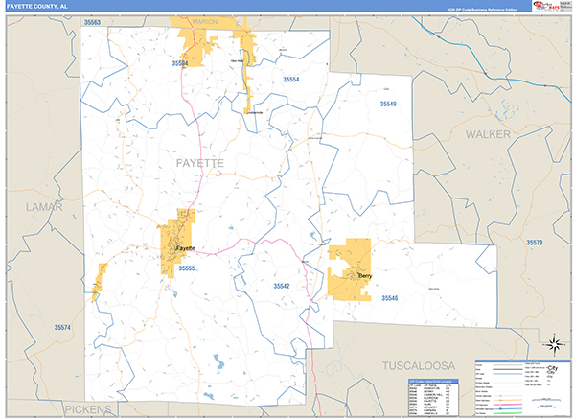Image resolution: width=575 pixels, height=419 pixels.
Task: Click the 'FAYETTE COUNTY, AL' map title
Action: [x=37, y=7]
